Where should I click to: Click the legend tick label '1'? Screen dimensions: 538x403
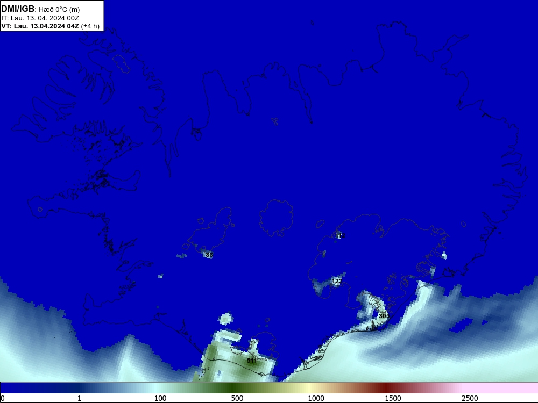(79, 398)
